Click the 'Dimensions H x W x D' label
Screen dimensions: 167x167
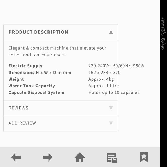[x=40, y=73]
